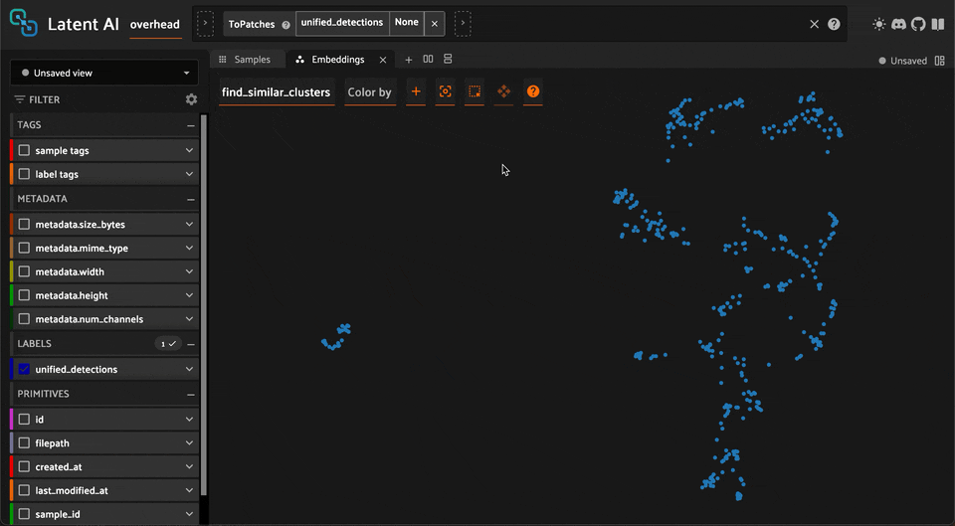The height and width of the screenshot is (526, 955).
Task: Close the Embeddings tab
Action: 383,60
